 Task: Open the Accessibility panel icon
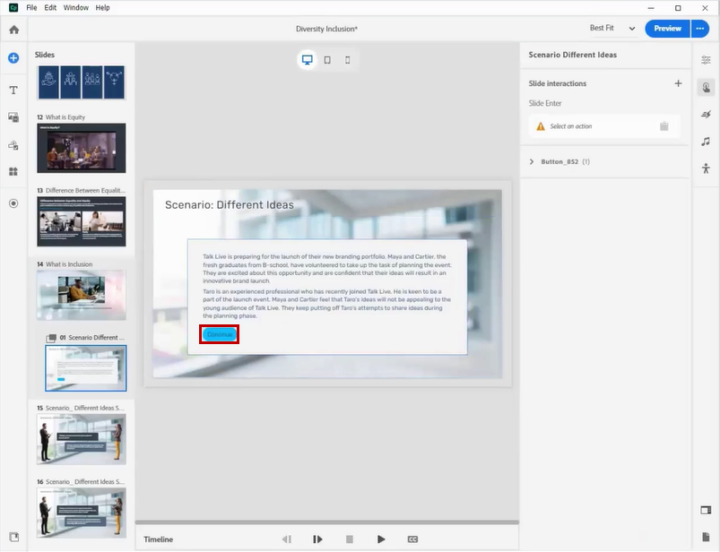click(706, 168)
